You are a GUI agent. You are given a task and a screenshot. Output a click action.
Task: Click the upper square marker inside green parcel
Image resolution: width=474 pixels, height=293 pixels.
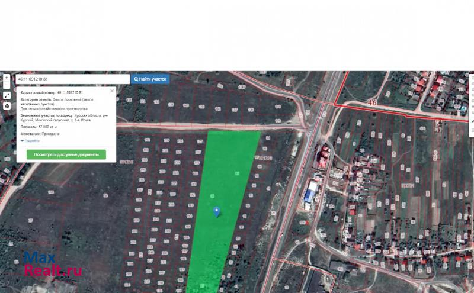[x=237, y=173]
